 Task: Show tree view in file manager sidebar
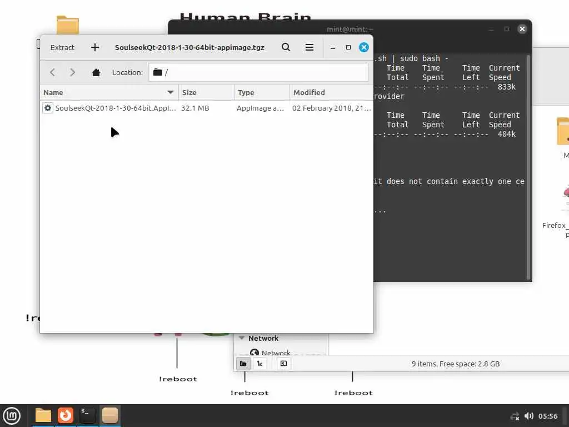tap(260, 364)
